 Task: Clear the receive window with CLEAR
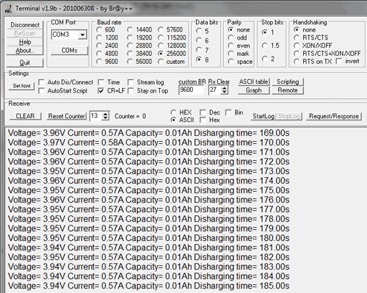pyautogui.click(x=25, y=116)
